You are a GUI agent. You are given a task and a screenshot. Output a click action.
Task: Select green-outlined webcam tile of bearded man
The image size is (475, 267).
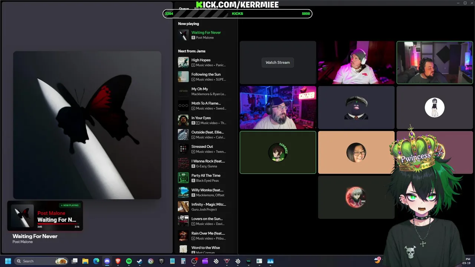coord(435,62)
